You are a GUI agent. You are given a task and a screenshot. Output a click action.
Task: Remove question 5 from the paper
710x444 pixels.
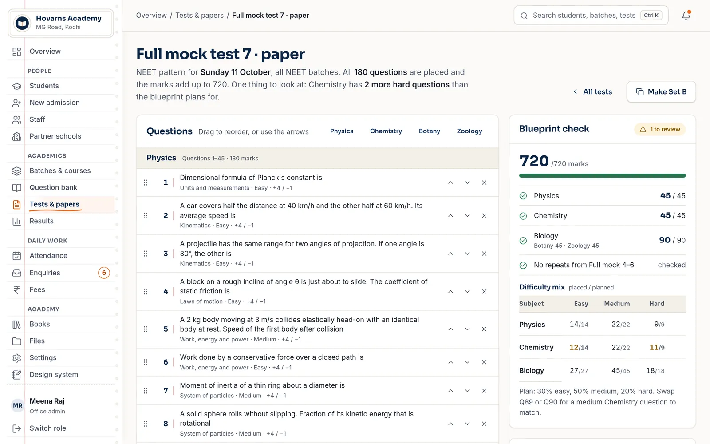coord(484,329)
